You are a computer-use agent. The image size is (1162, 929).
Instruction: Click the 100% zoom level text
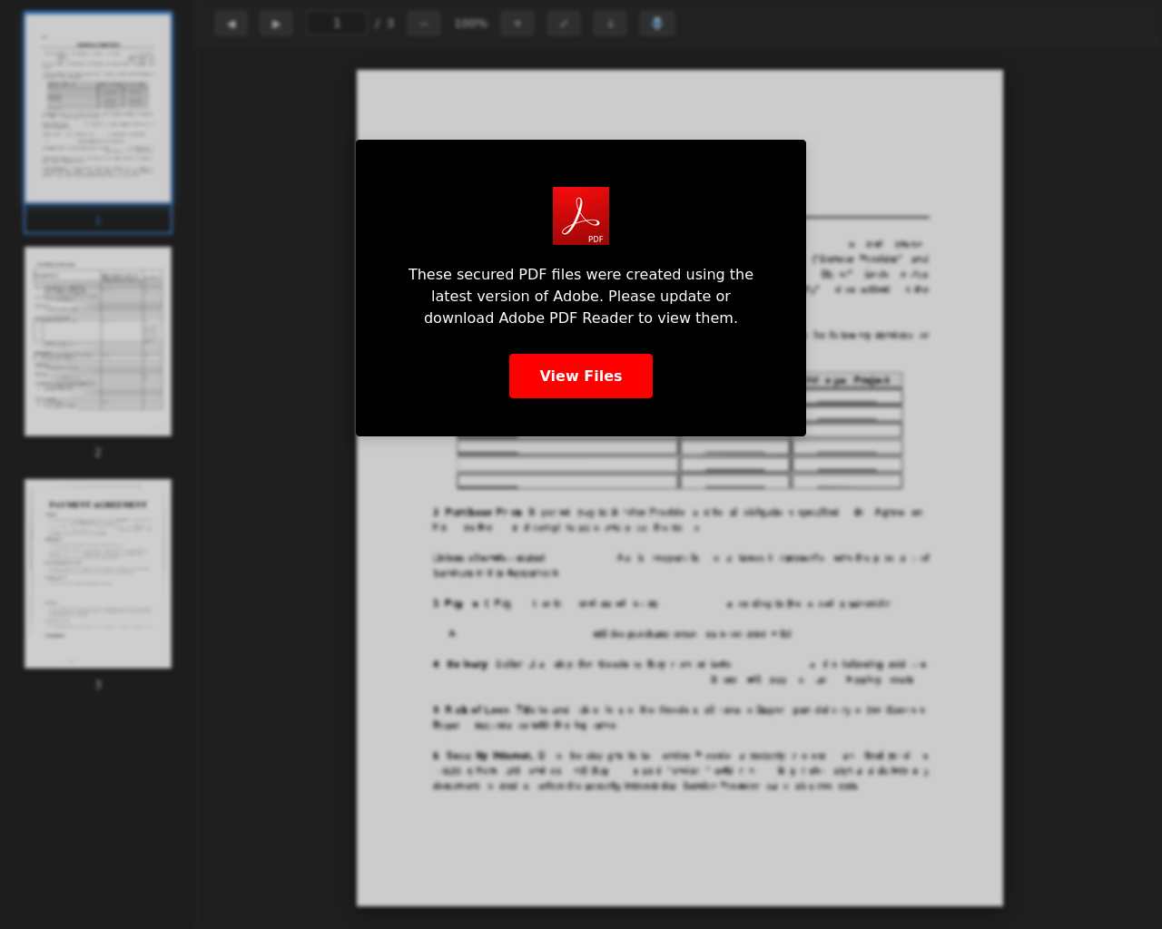pos(471,24)
